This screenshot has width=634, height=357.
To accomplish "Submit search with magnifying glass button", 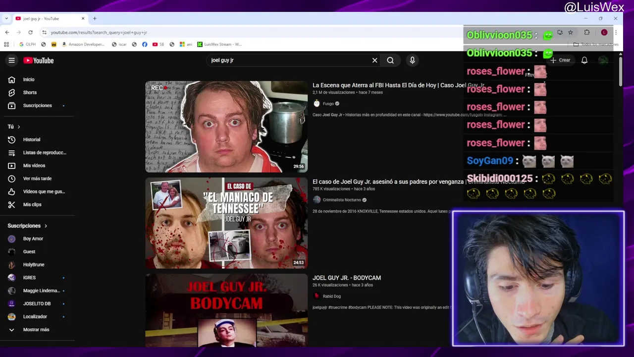I will [x=390, y=60].
